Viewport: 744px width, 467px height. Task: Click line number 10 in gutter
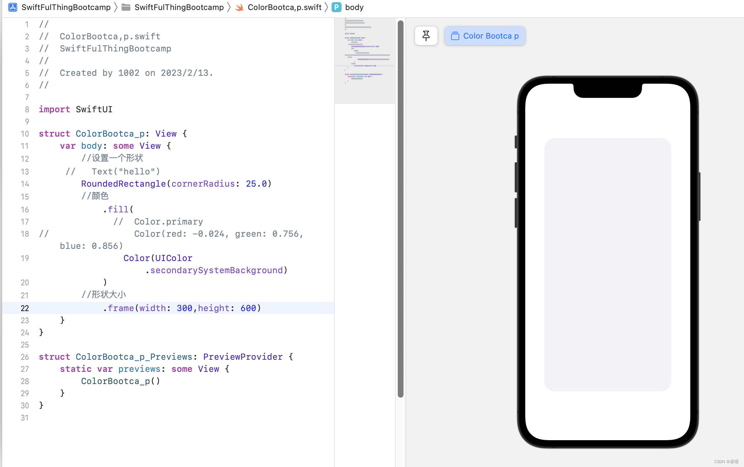click(24, 134)
